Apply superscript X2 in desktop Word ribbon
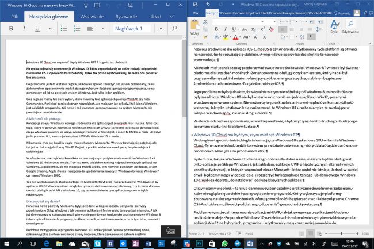374x249 pixels. tap(262, 29)
